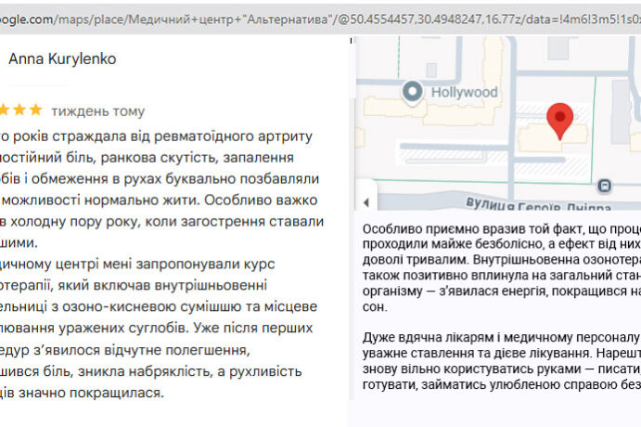Click the domain part of the URL
641x427 pixels.
(x=26, y=18)
